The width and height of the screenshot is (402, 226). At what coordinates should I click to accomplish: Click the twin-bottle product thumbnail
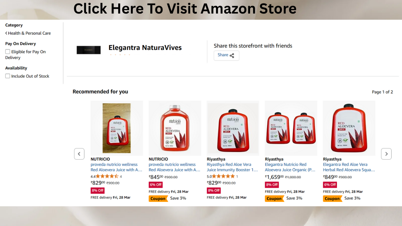click(x=291, y=128)
